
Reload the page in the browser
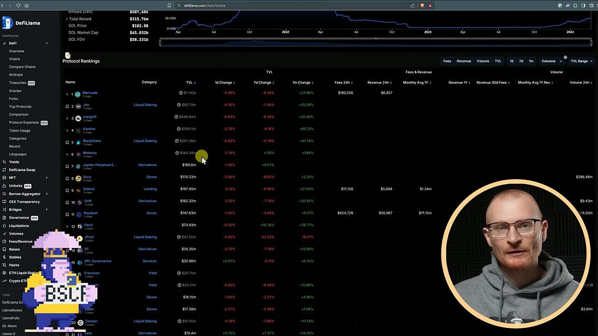[x=18, y=6]
